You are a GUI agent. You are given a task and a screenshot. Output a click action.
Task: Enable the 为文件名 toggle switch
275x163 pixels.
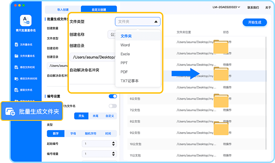point(113,106)
